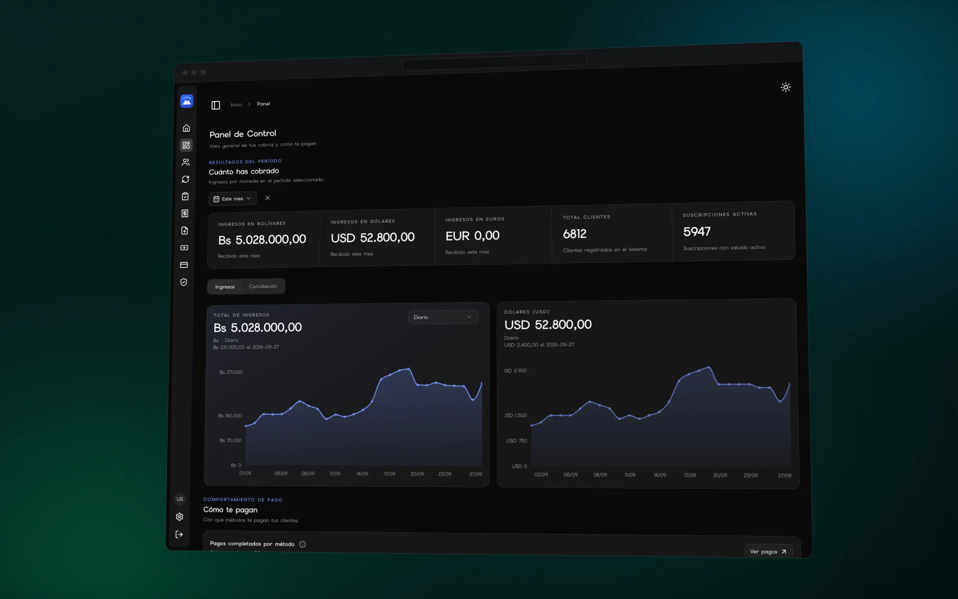This screenshot has width=958, height=599.
Task: Click the browser address bar
Action: pos(494,62)
